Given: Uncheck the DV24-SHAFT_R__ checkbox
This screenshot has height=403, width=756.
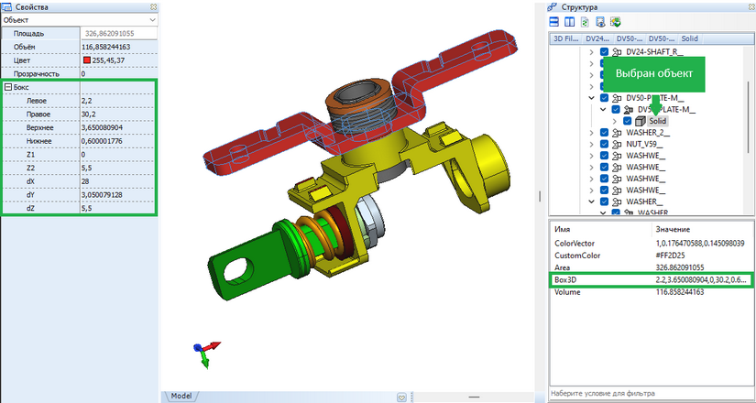Looking at the screenshot, I should click(604, 54).
